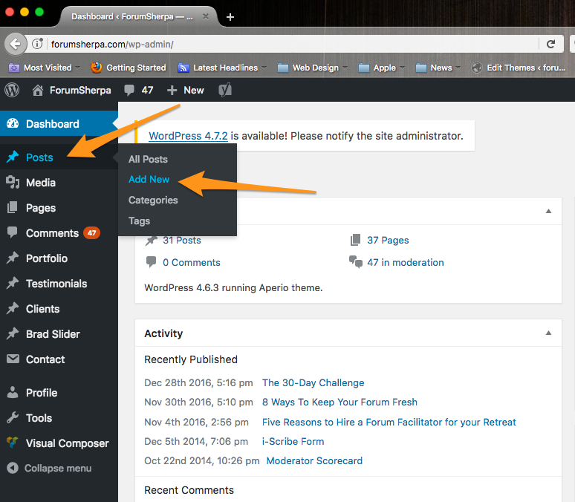This screenshot has width=575, height=502.
Task: Click the ForumSherpa site name in admin bar
Action: coord(80,90)
